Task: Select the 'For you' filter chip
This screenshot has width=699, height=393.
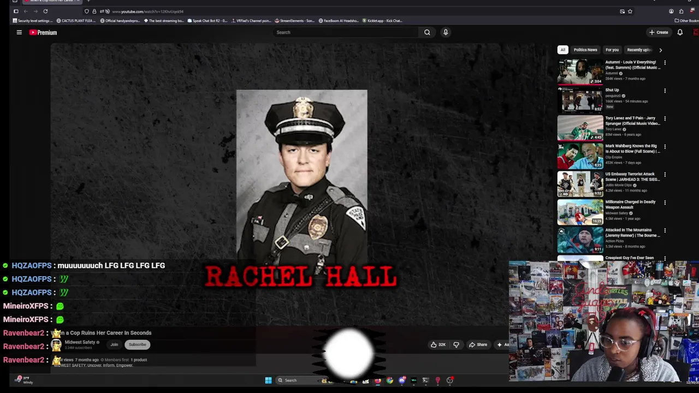Action: pos(612,50)
